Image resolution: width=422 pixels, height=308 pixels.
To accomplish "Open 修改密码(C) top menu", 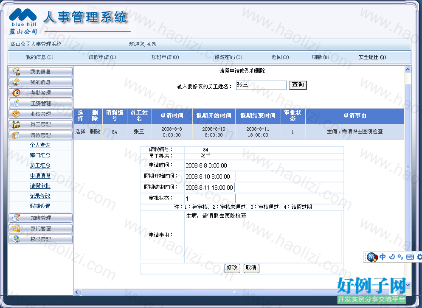I will (228, 57).
